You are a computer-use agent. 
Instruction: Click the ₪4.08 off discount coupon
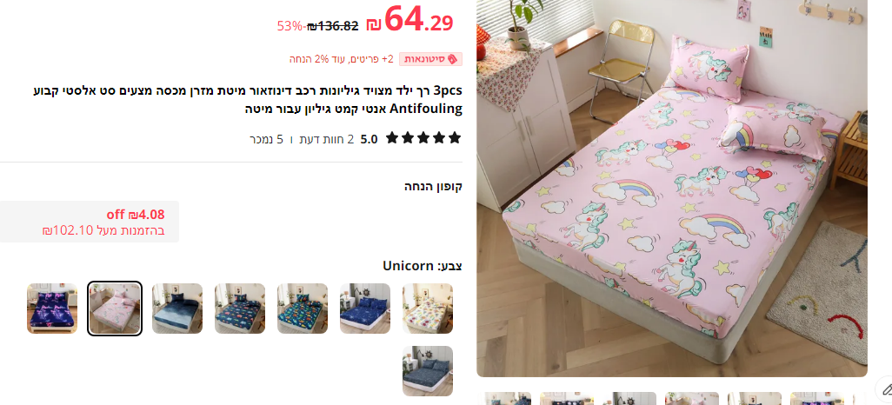tap(90, 222)
